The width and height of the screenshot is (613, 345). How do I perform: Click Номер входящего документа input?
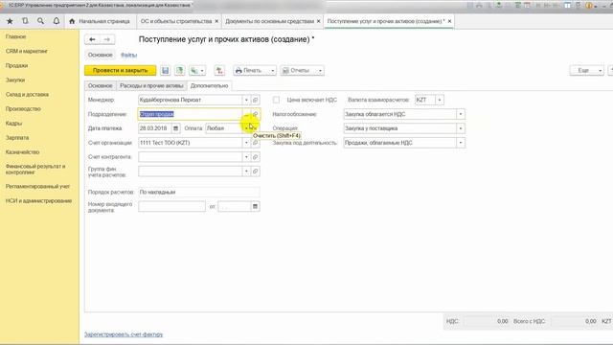171,207
